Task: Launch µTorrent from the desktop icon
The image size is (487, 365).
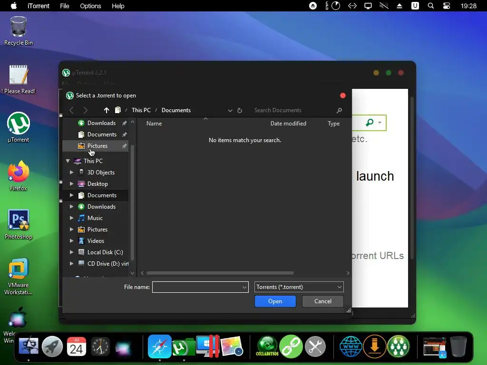Action: [19, 127]
